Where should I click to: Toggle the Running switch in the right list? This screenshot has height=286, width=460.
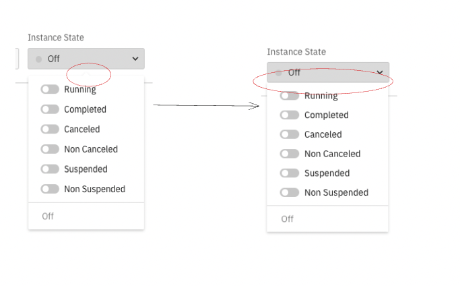(290, 96)
